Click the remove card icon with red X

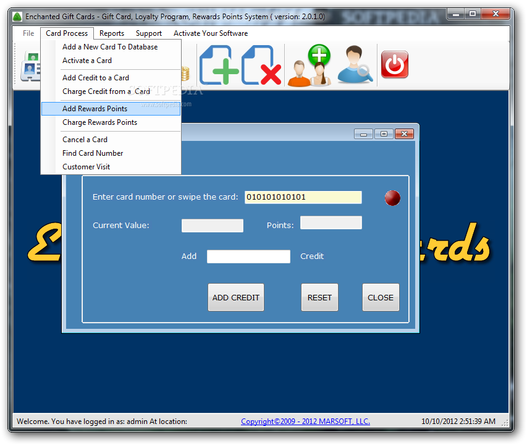[261, 65]
